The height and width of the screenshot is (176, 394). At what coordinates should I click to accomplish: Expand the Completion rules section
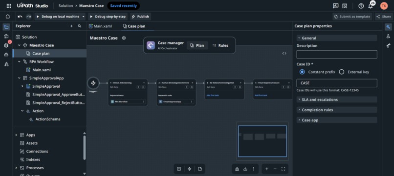337,110
